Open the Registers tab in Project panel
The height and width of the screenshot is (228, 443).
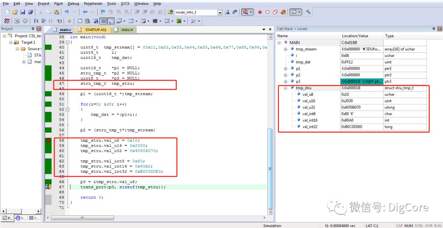pyautogui.click(x=34, y=218)
